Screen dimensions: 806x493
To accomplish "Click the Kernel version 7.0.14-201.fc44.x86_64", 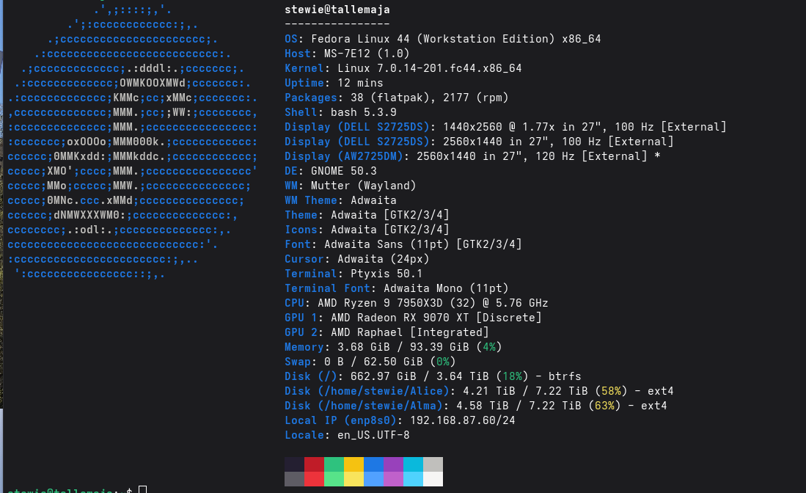I will point(450,68).
